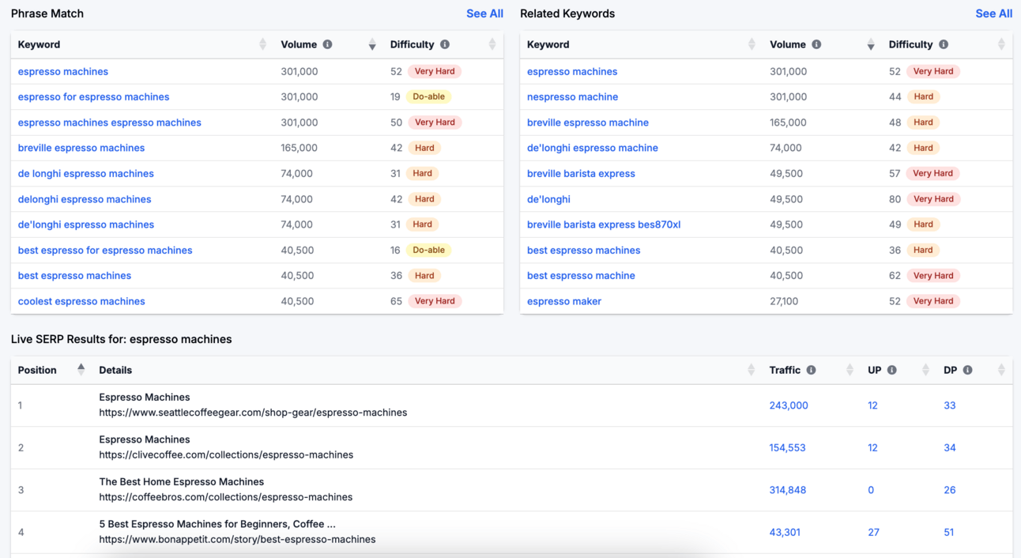Click the Volume info icon in Phrase Match
Viewport: 1021px width, 558px height.
point(327,45)
